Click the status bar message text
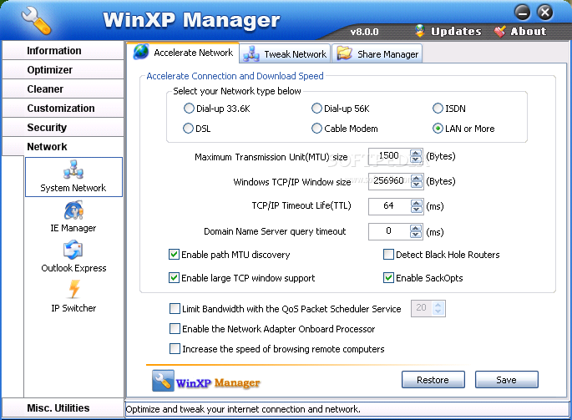 pyautogui.click(x=243, y=409)
